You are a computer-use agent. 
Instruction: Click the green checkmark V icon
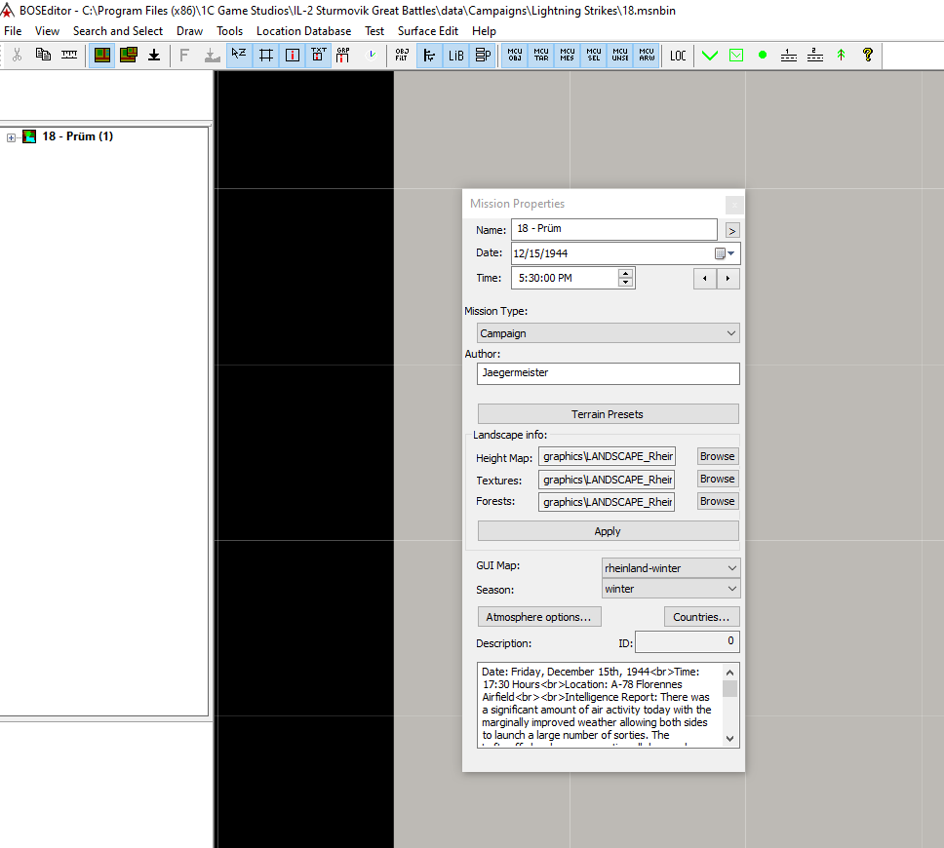[710, 56]
